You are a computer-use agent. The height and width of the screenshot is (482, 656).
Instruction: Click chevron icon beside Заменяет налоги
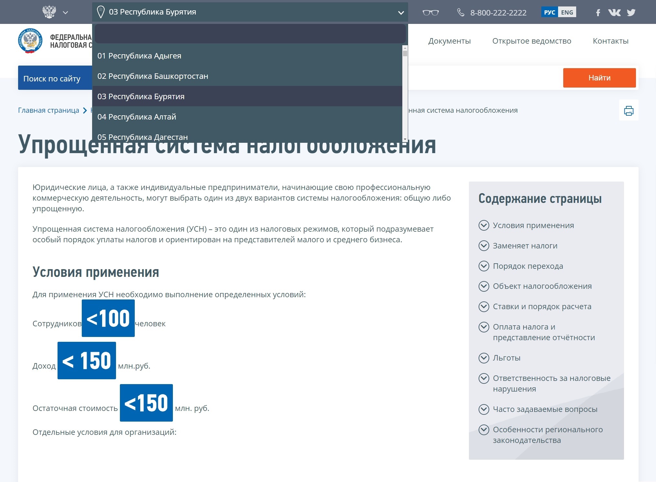click(x=484, y=246)
